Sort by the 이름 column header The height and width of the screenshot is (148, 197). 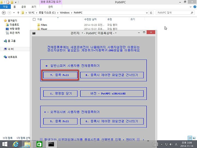(x=40, y=19)
